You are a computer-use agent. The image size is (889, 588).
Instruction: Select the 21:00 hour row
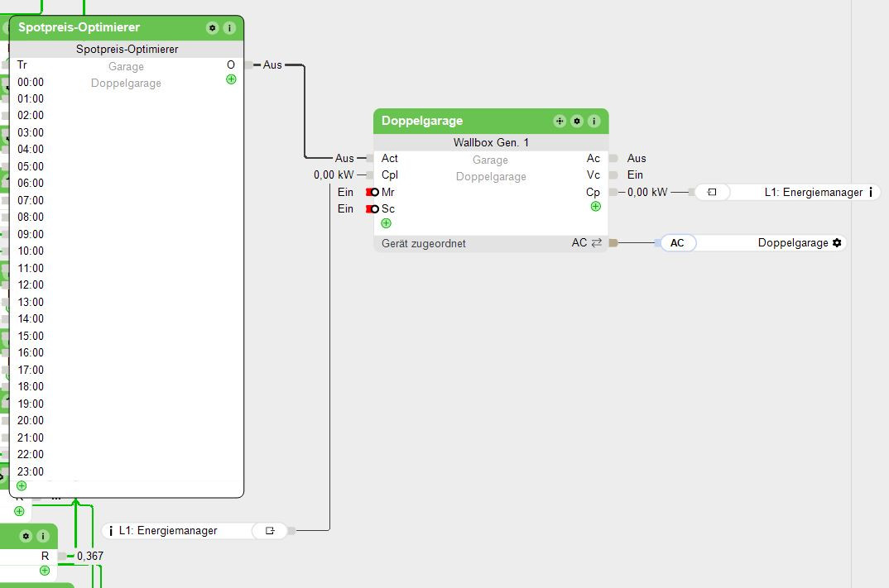31,437
